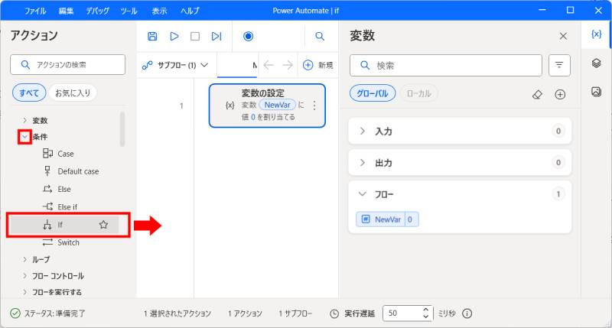The image size is (612, 328).
Task: Click value 0 in 変数の設定 action
Action: (x=253, y=117)
